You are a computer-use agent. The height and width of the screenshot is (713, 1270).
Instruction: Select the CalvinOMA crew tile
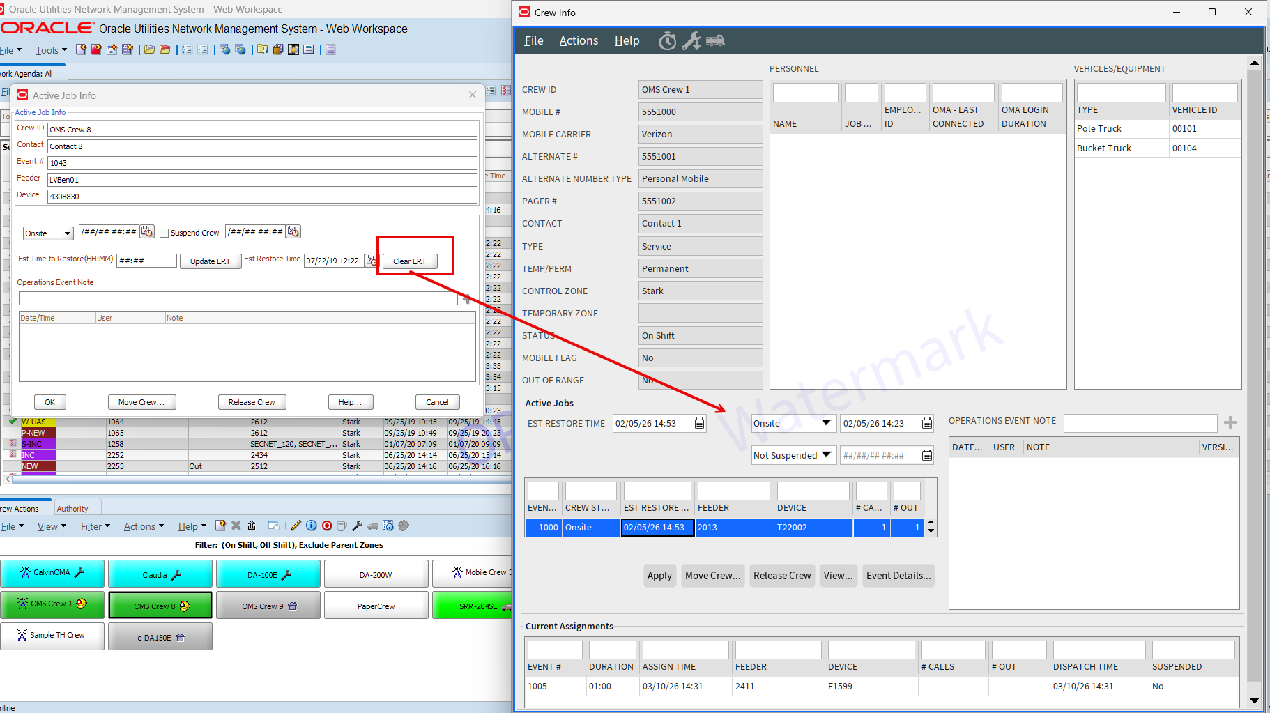point(52,573)
